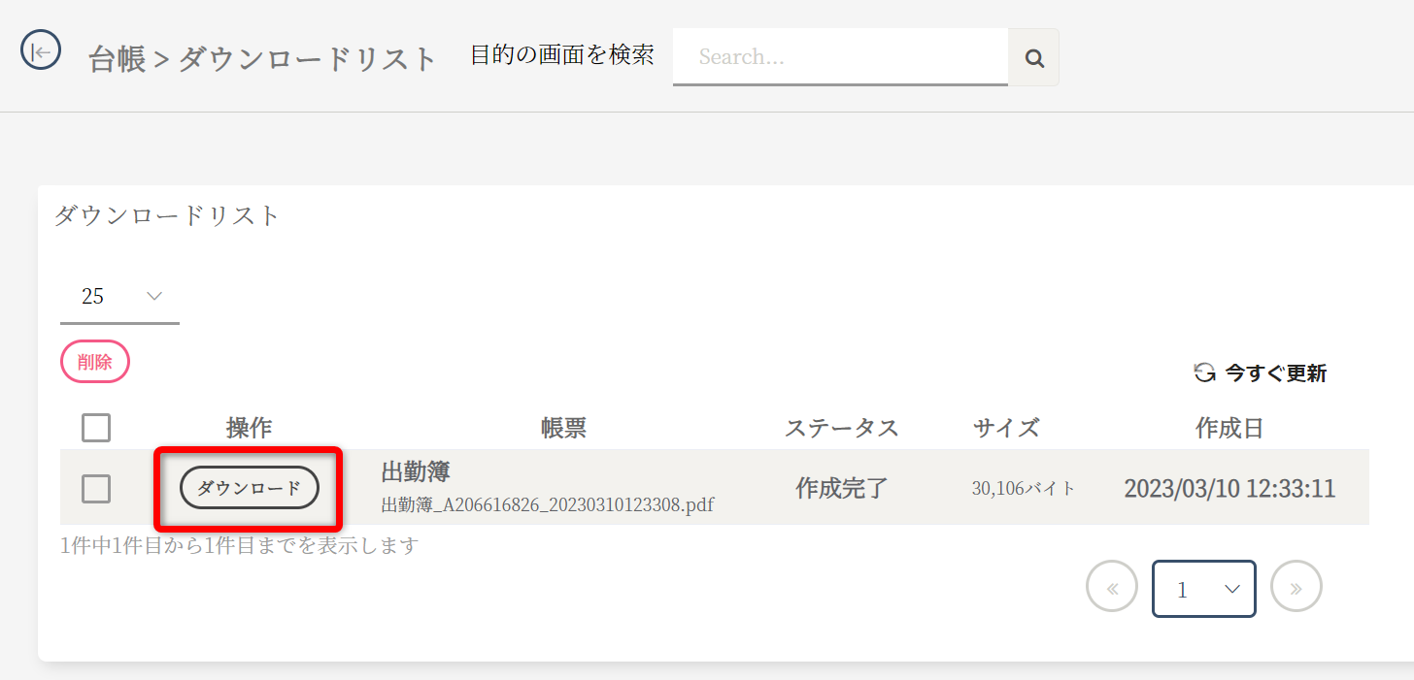Open the 25 rows-per-page dropdown
Screen dimensions: 1414x680
click(x=119, y=297)
